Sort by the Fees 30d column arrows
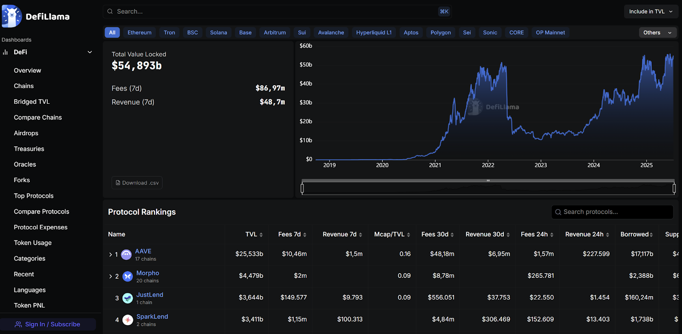Screen dimensions: 682x334 452,235
